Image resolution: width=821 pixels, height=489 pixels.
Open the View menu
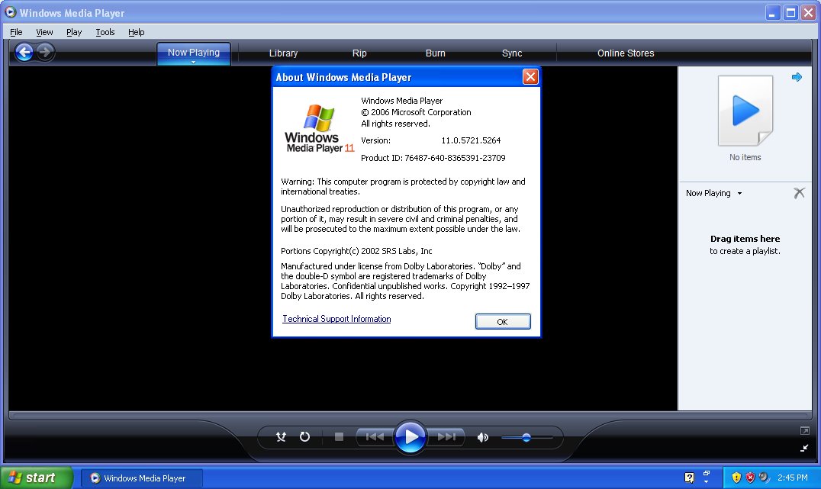pos(44,32)
